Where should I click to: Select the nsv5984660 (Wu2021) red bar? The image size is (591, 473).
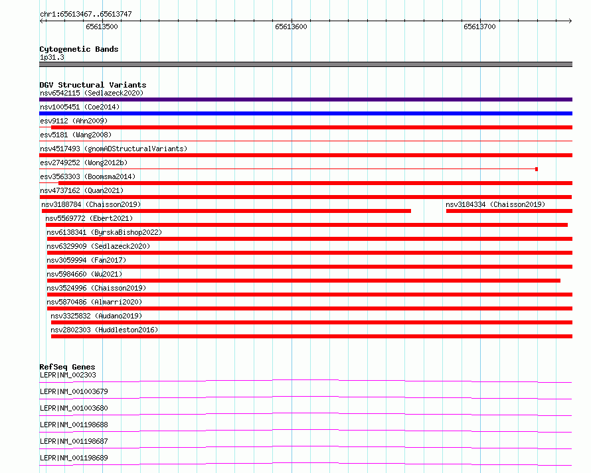[x=303, y=281]
